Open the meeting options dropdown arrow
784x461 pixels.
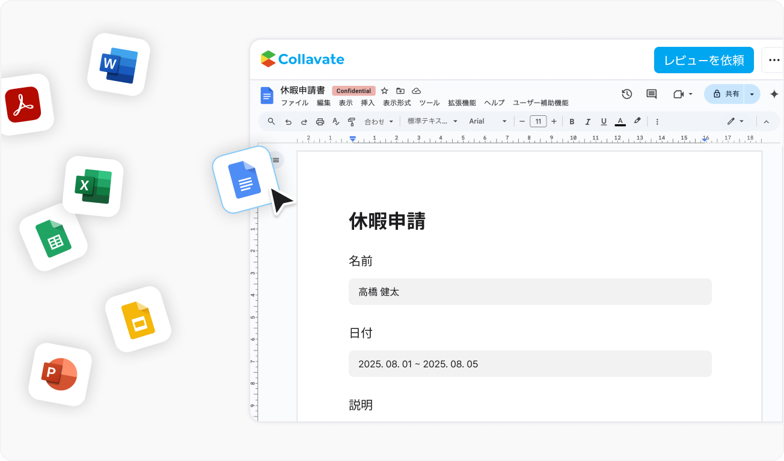691,94
